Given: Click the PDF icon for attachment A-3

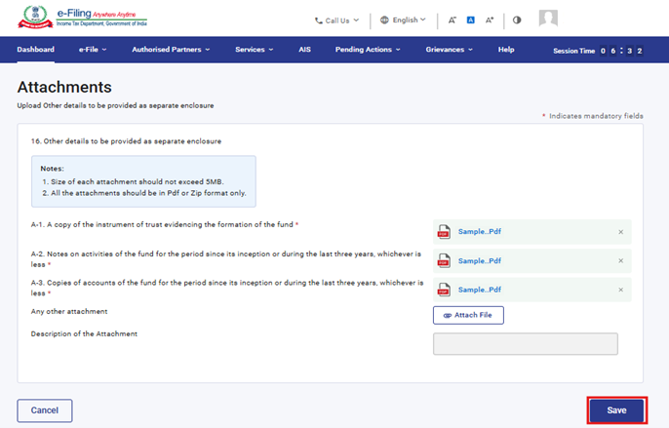Looking at the screenshot, I should click(444, 291).
